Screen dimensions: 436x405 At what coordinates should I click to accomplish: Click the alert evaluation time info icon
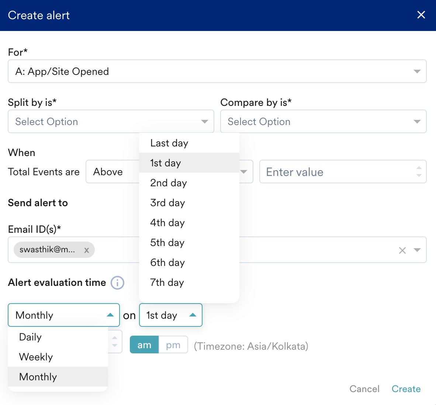click(117, 283)
